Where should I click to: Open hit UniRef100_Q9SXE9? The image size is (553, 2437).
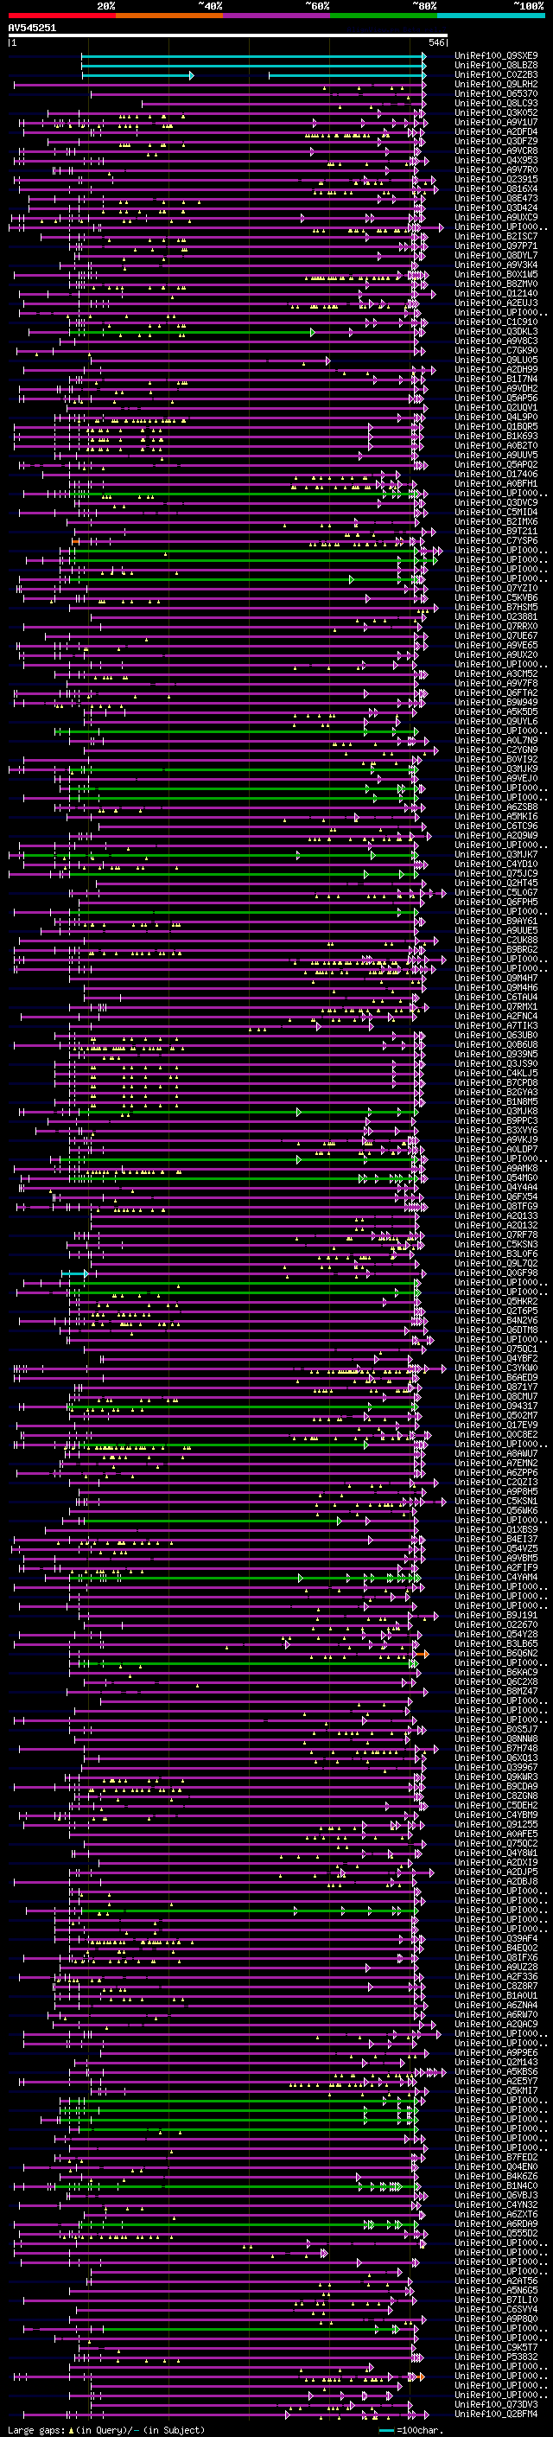pyautogui.click(x=496, y=56)
